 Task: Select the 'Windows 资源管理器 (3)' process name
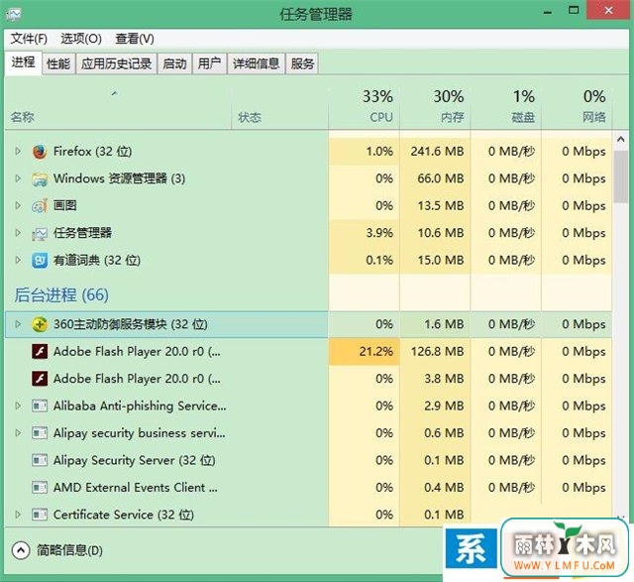point(119,178)
